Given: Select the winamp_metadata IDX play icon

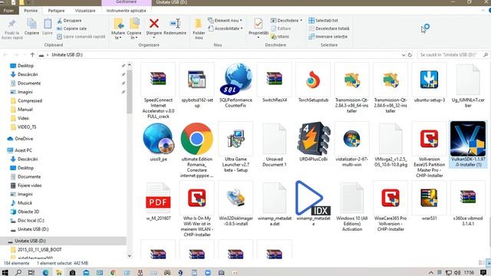Looking at the screenshot, I should coord(313,198).
